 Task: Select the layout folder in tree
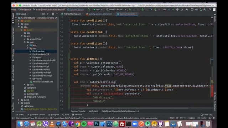tap(37, 57)
